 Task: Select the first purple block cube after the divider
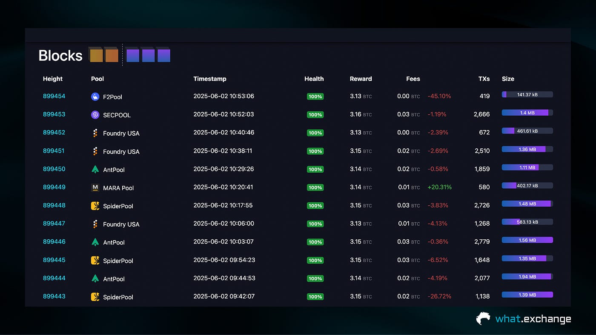tap(132, 55)
